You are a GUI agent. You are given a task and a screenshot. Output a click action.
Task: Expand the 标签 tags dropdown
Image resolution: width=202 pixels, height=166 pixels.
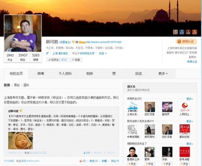point(103,53)
